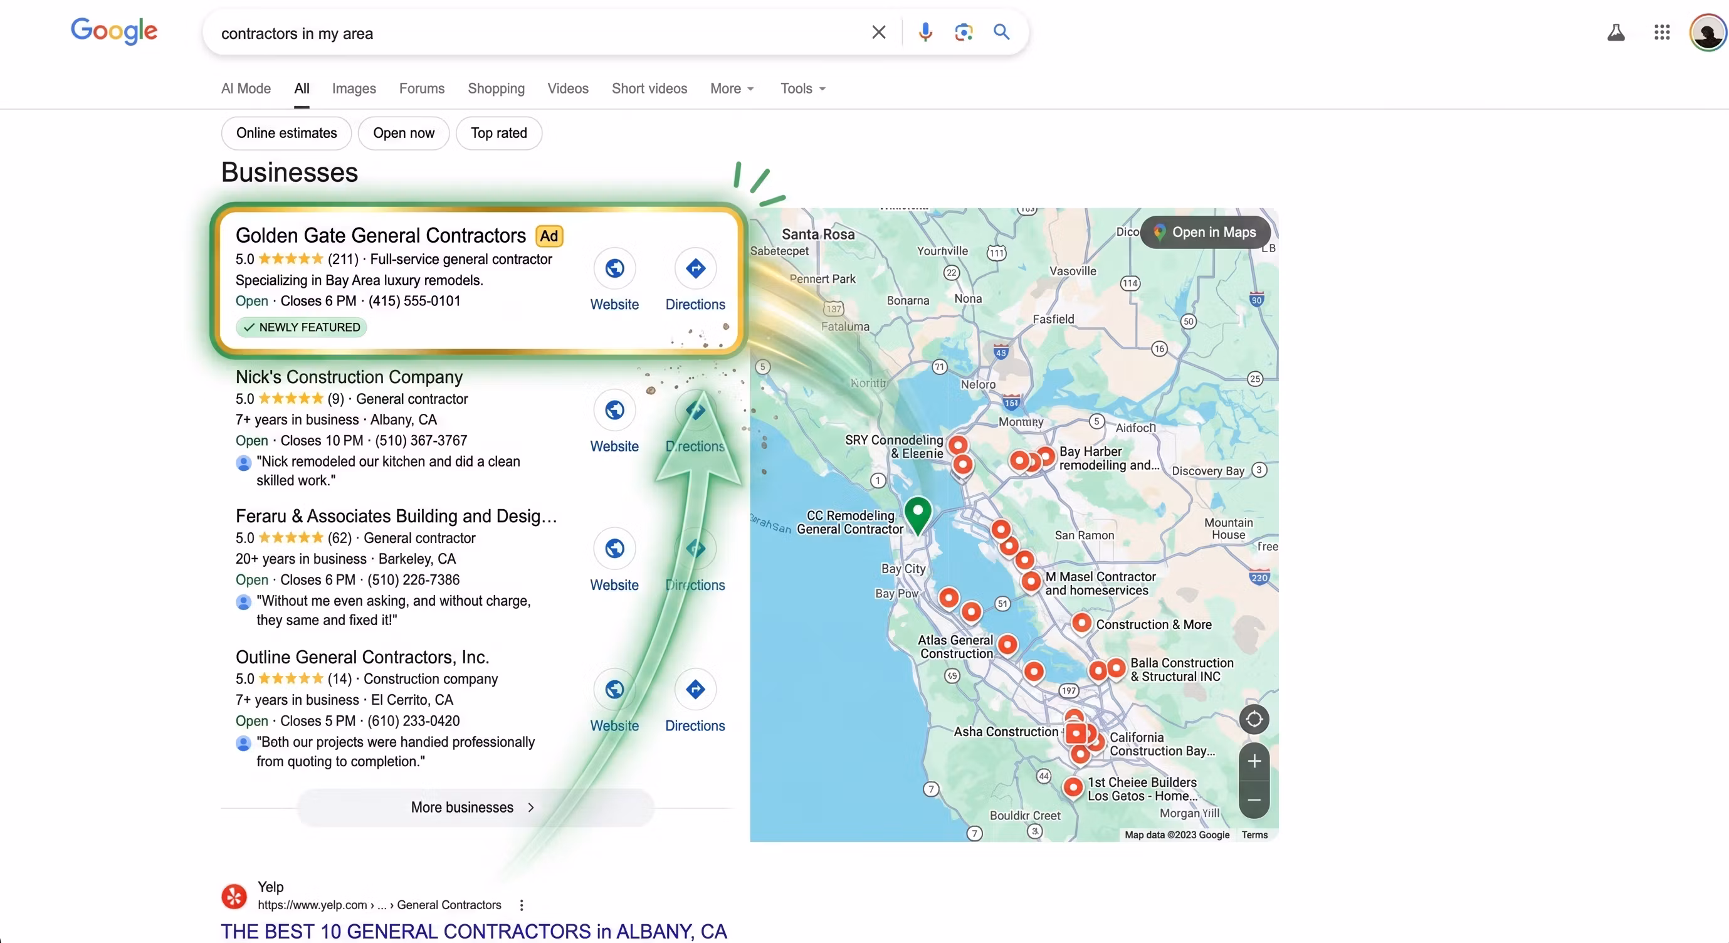
Task: Click the map's my-location target icon
Action: pyautogui.click(x=1254, y=720)
